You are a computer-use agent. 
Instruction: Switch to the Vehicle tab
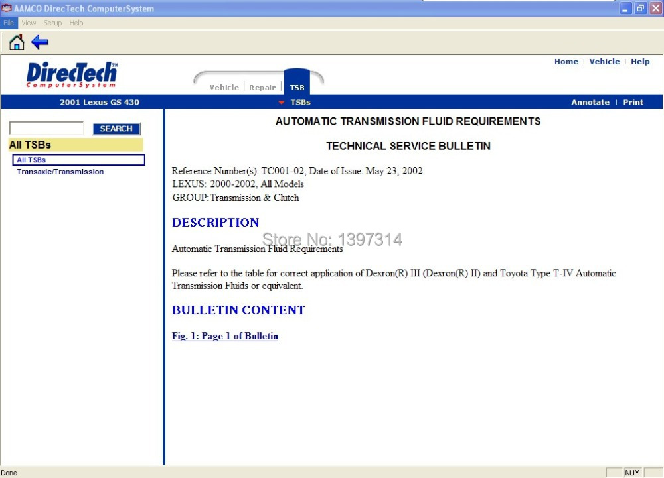pos(224,88)
